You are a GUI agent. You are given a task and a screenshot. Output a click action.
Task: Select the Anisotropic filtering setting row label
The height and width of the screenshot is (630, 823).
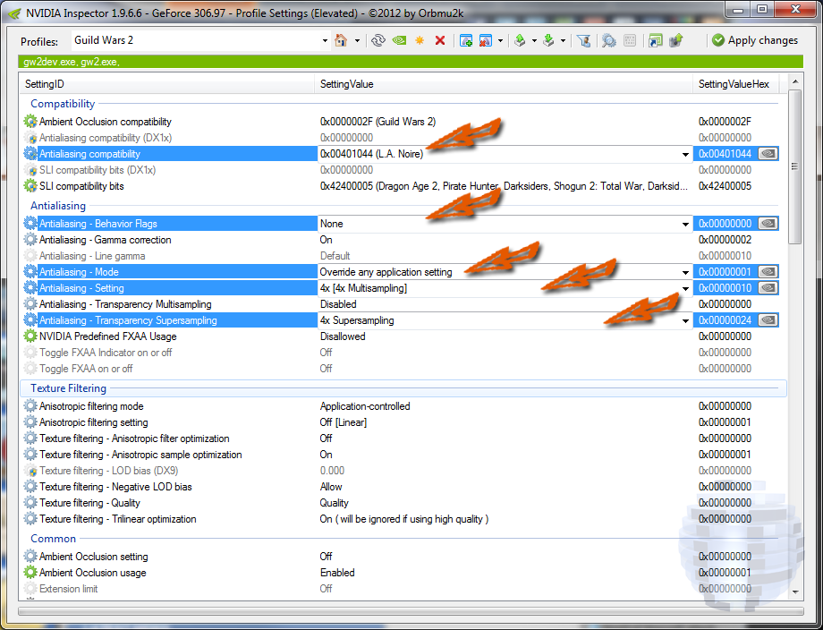(93, 422)
